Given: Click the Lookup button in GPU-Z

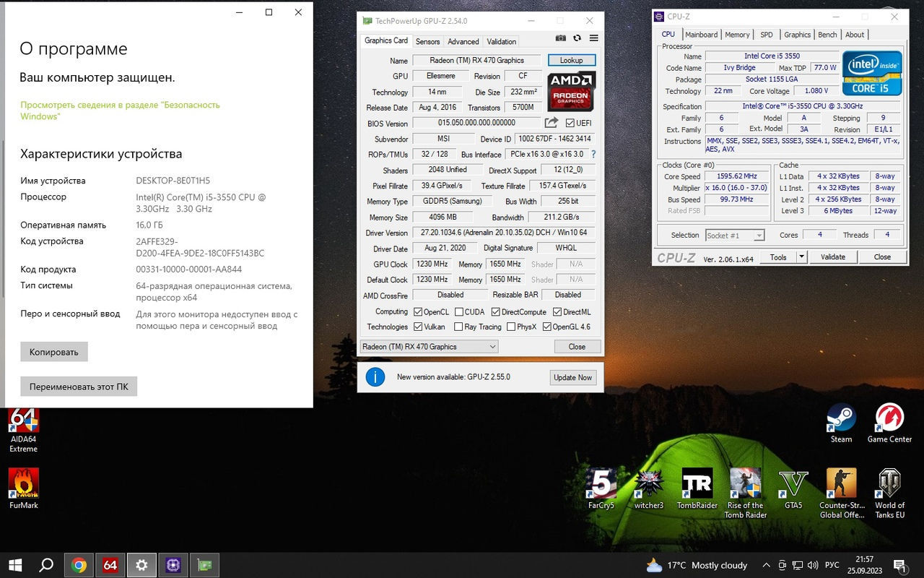Looking at the screenshot, I should (571, 60).
